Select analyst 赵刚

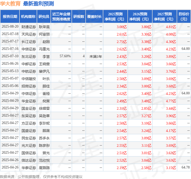point(46,42)
